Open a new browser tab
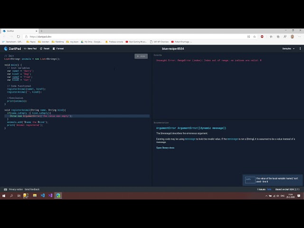The height and width of the screenshot is (228, 304). 41,31
